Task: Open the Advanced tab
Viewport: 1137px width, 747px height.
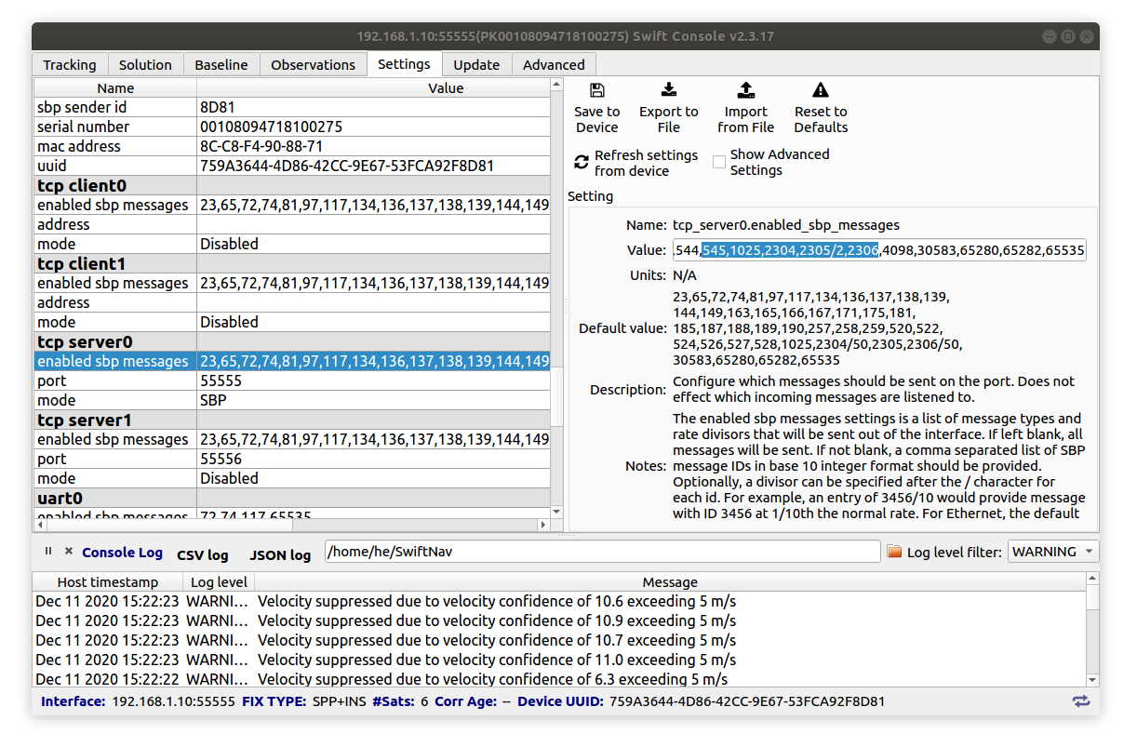Action: (x=554, y=64)
